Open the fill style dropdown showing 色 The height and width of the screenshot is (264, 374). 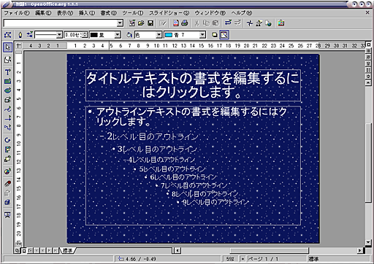click(159, 35)
